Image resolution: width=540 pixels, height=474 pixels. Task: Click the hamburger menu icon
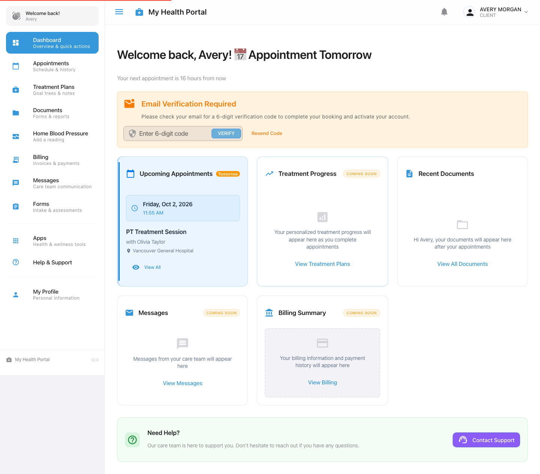click(x=119, y=12)
